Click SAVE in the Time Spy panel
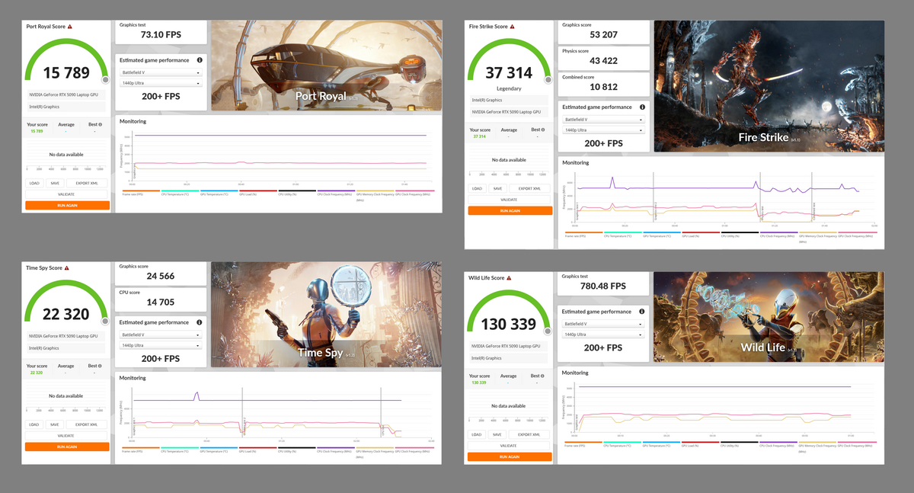 click(x=55, y=424)
